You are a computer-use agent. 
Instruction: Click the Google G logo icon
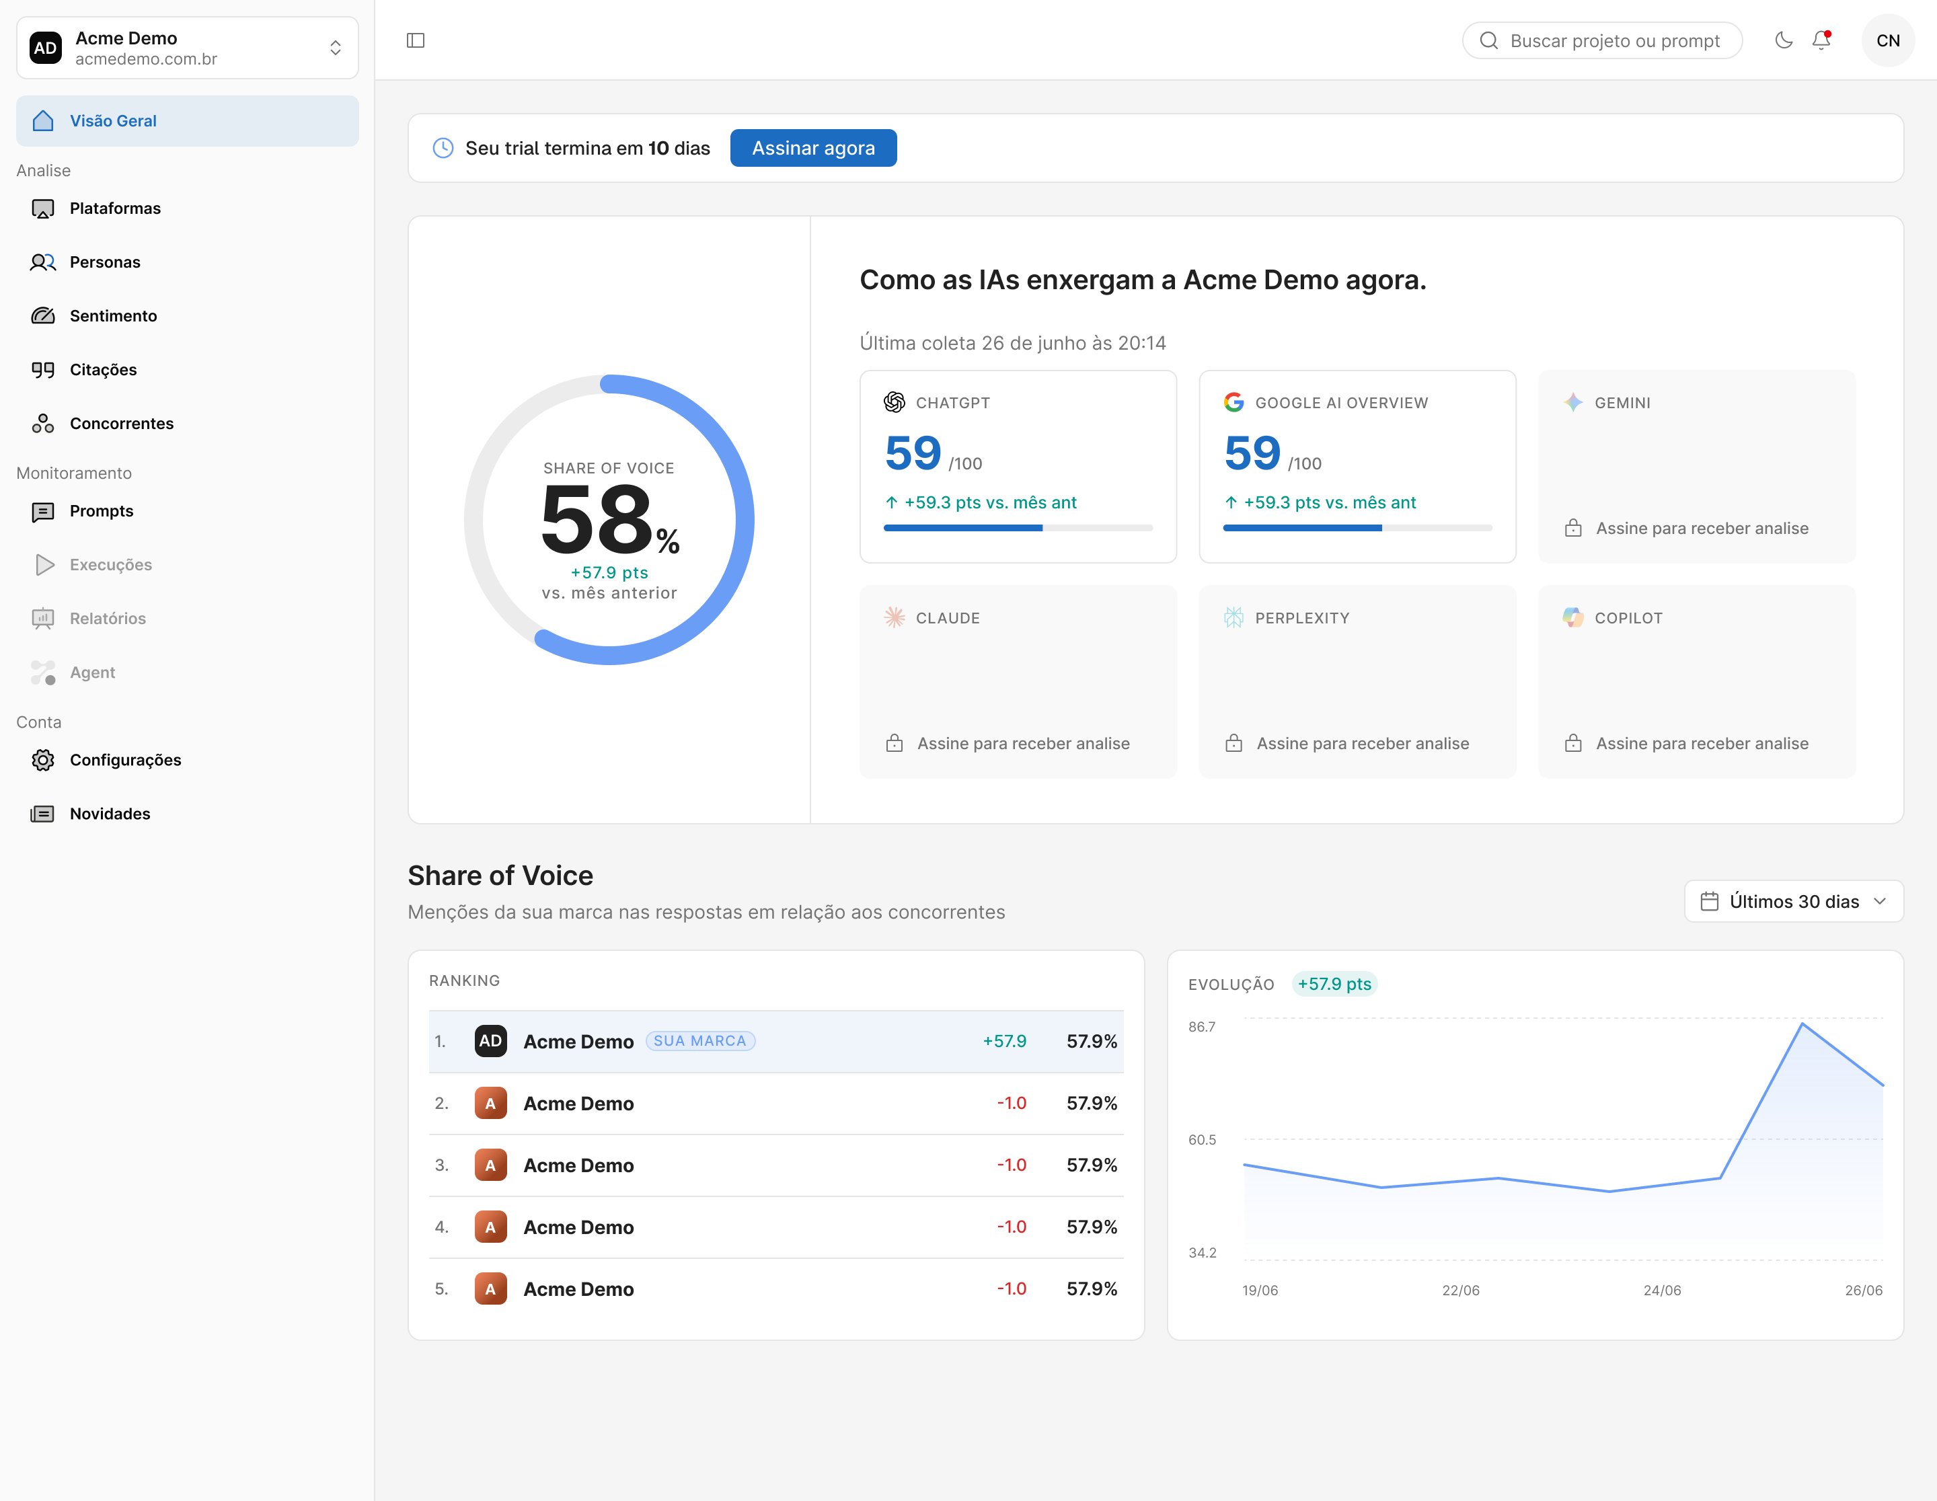click(1233, 403)
